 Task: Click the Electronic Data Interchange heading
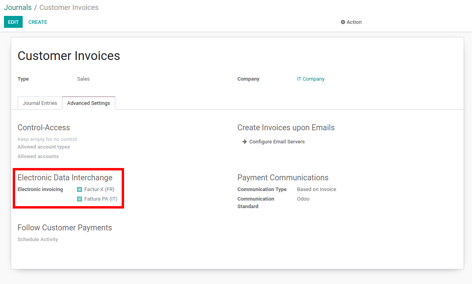click(65, 178)
